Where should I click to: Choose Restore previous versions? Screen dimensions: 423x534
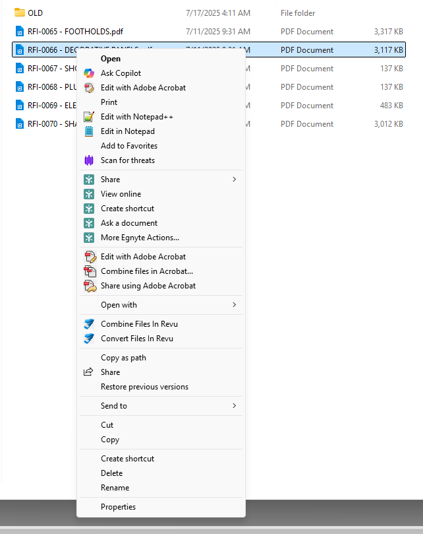pyautogui.click(x=161, y=387)
